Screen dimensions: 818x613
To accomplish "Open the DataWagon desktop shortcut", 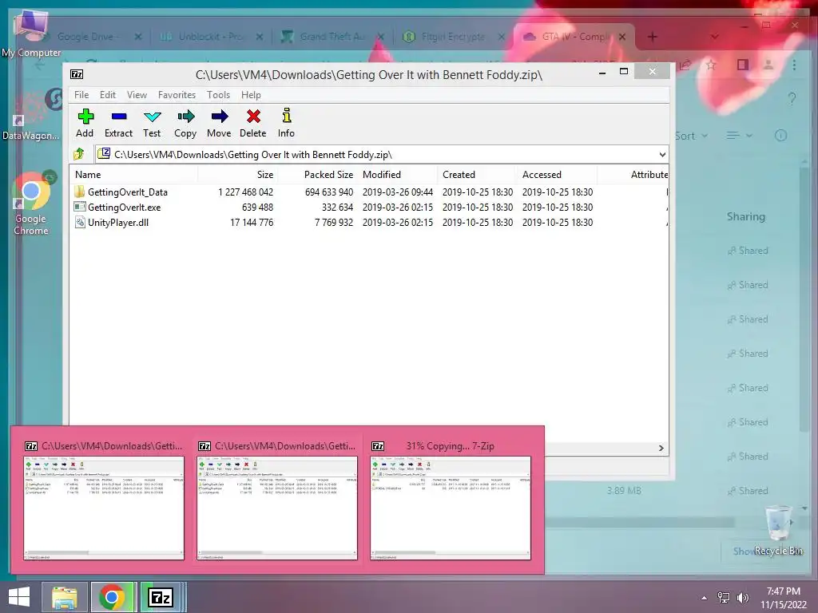I will pos(30,117).
